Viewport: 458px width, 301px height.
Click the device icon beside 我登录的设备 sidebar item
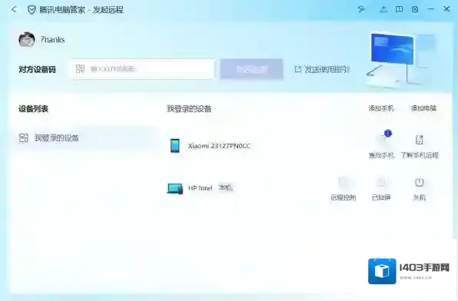click(23, 137)
